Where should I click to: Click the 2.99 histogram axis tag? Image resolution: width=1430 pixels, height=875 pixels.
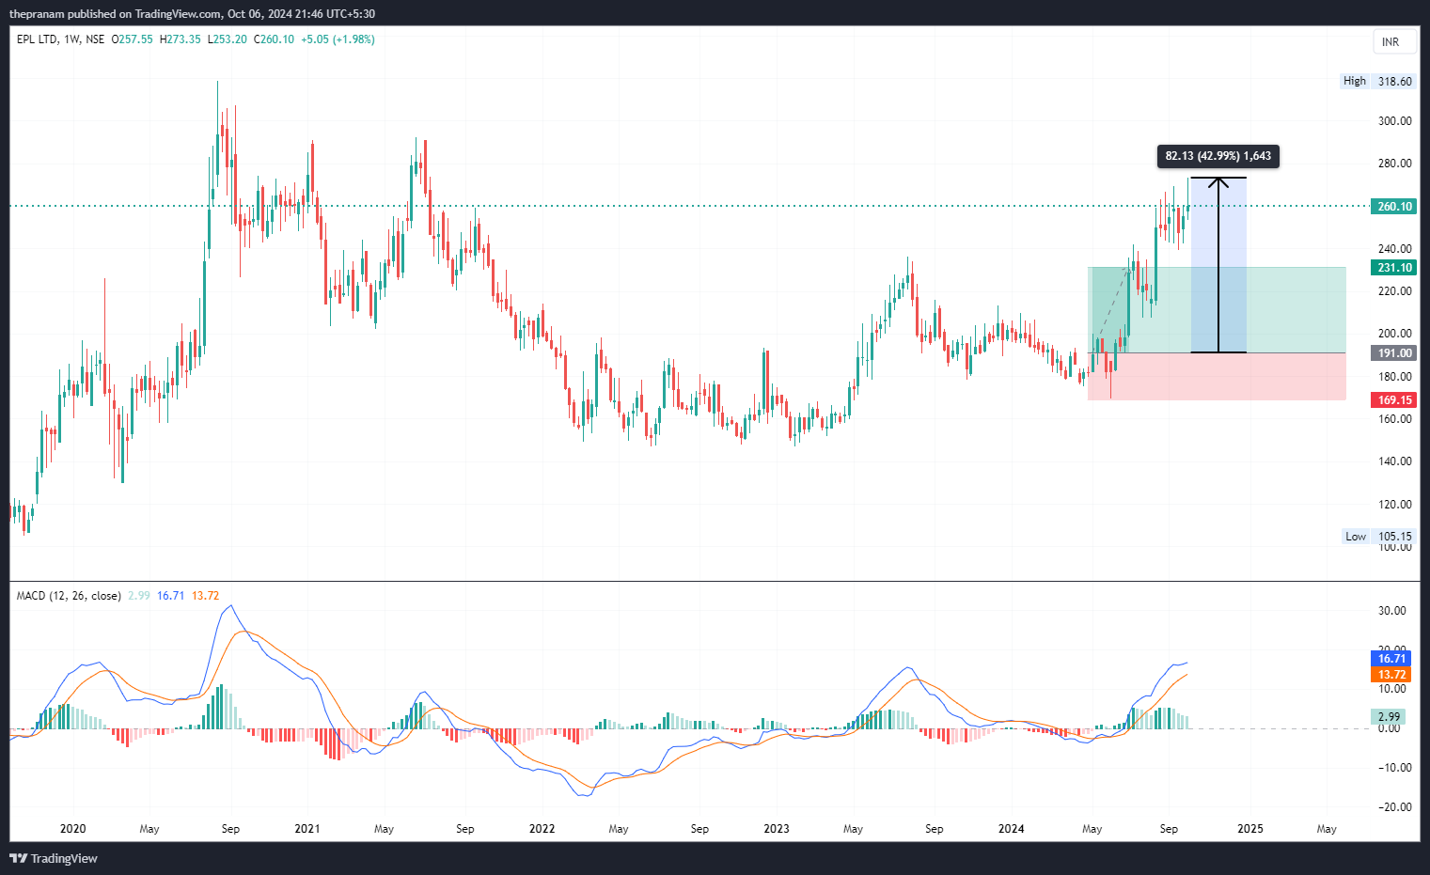[x=1389, y=716]
